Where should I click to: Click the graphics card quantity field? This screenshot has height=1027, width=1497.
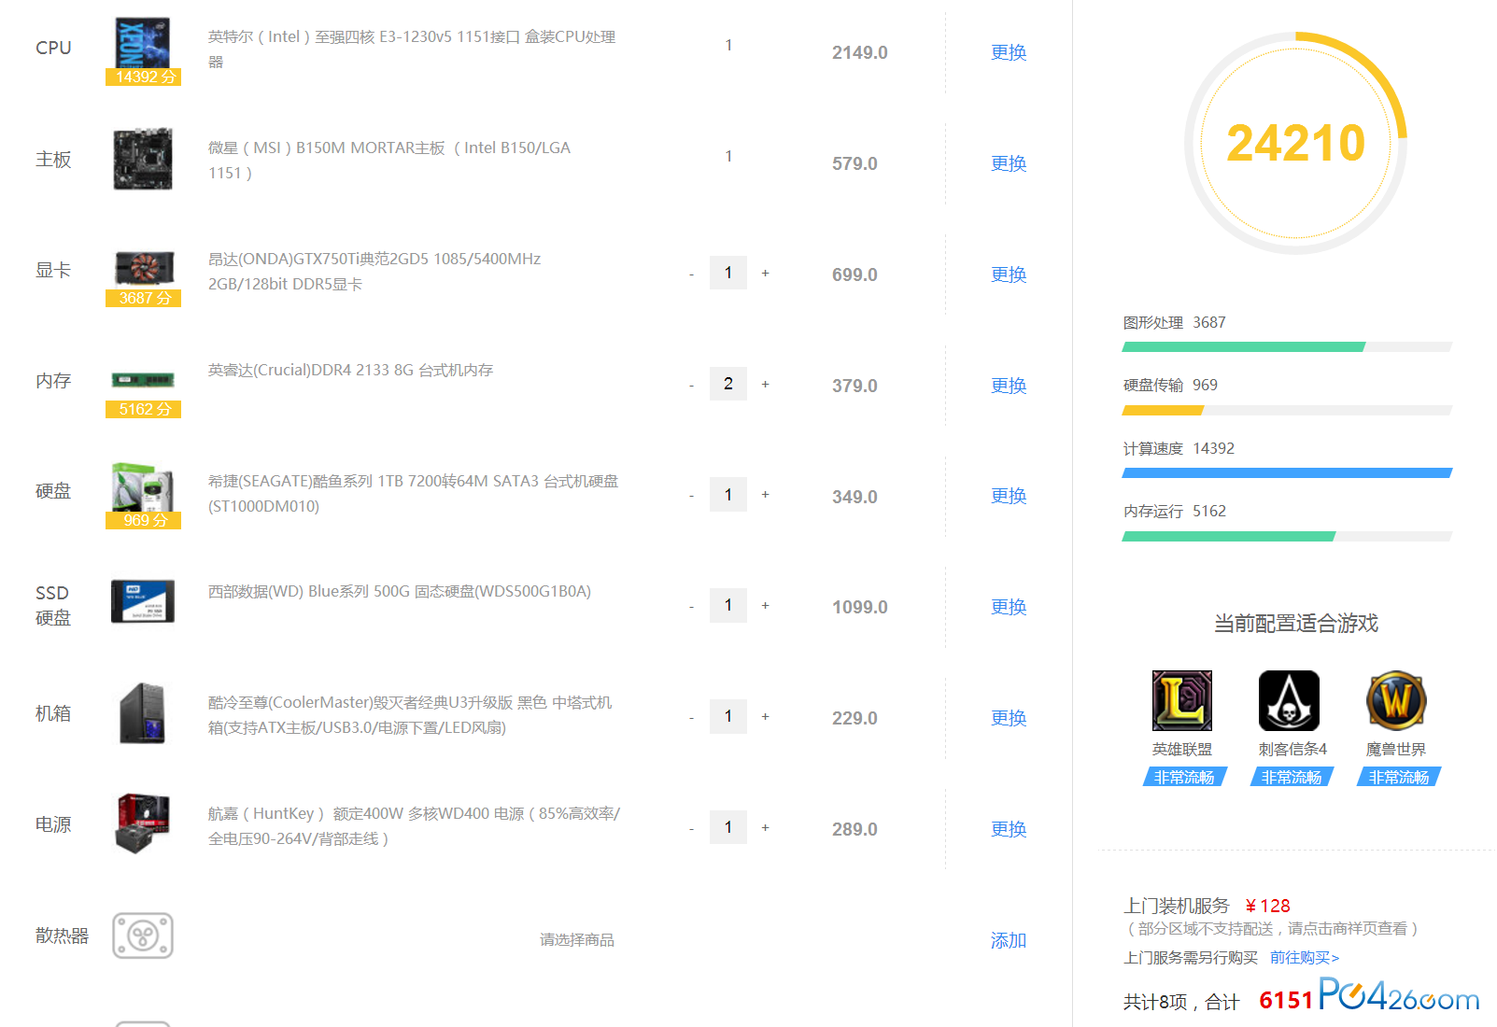(728, 273)
